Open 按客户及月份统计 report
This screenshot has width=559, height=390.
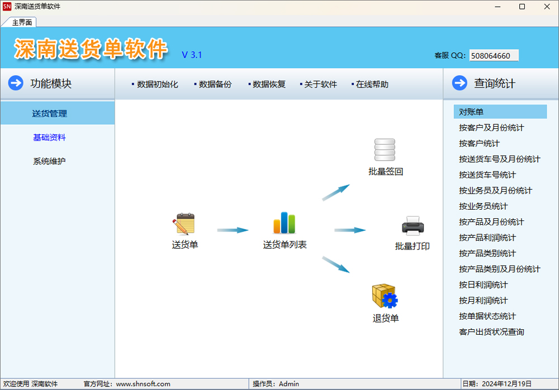point(491,127)
